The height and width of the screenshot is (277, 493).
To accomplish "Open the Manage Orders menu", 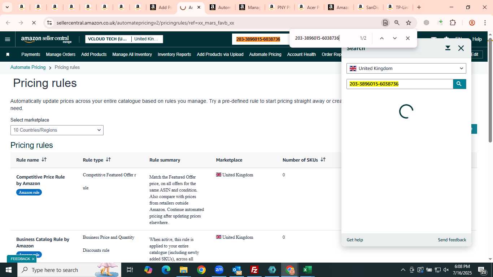I will pyautogui.click(x=61, y=54).
